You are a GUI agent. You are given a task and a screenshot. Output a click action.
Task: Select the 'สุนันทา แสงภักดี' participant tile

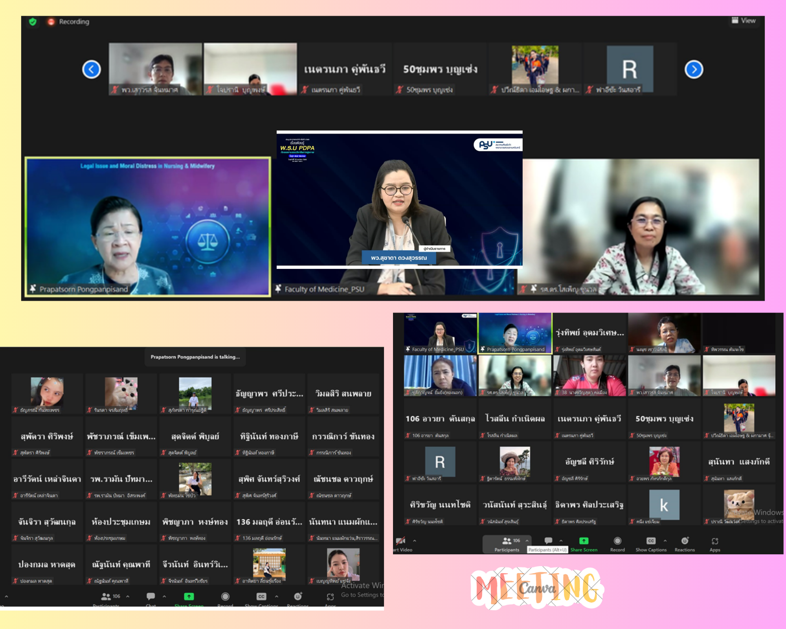(x=739, y=462)
